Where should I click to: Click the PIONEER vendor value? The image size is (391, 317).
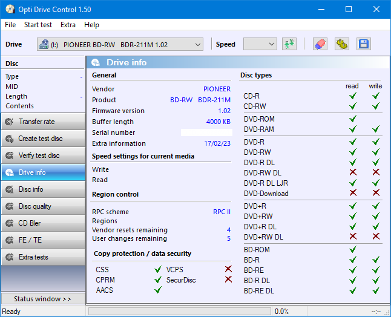coord(217,89)
